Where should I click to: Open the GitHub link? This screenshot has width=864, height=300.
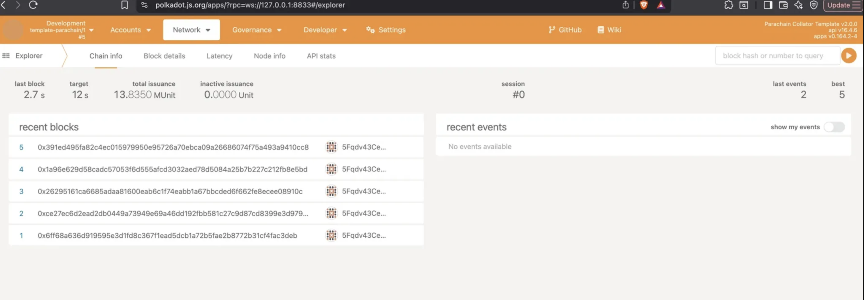(565, 30)
